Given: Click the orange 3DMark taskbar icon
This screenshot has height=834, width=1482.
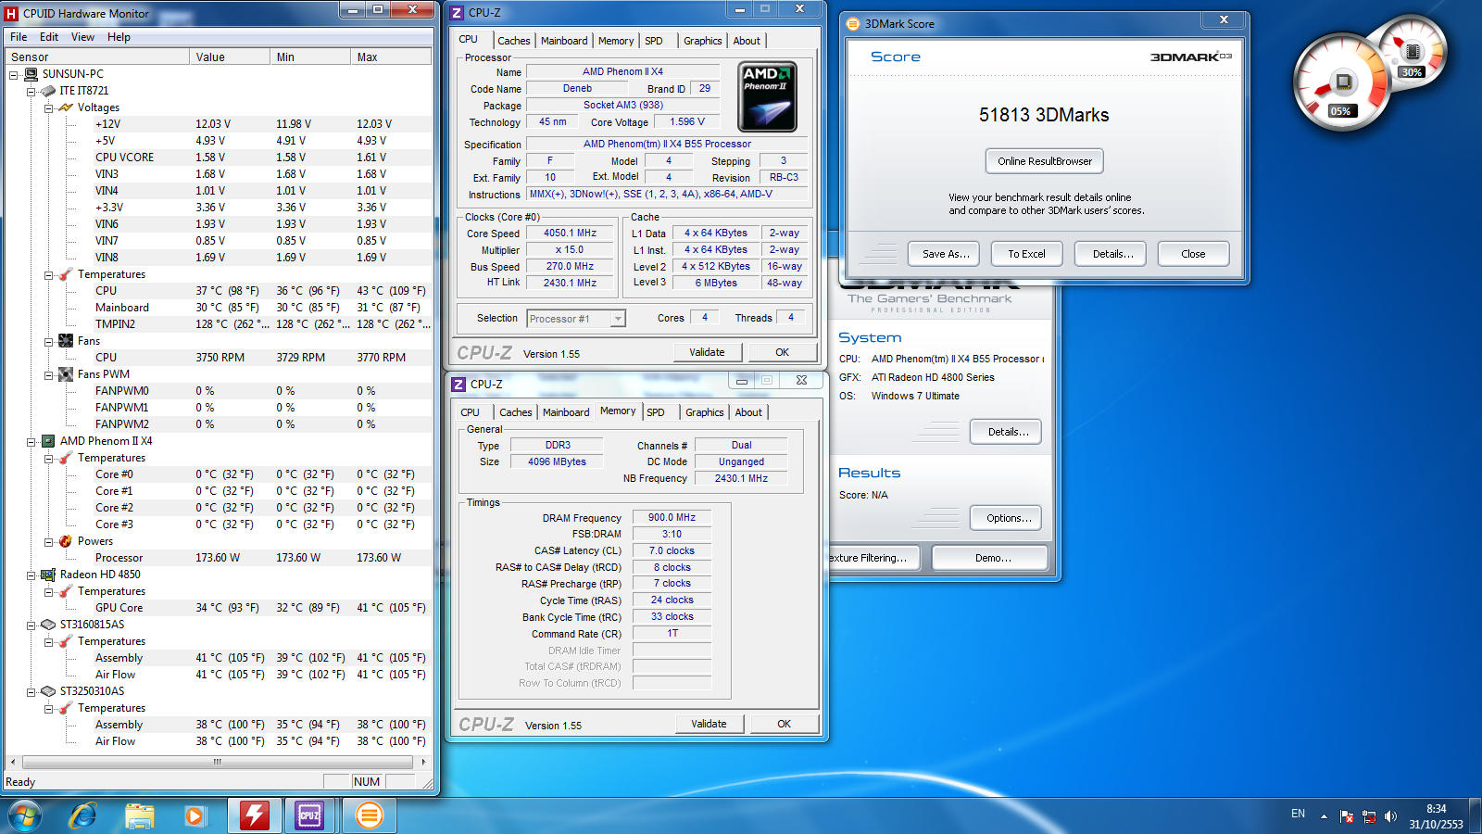Looking at the screenshot, I should point(369,815).
